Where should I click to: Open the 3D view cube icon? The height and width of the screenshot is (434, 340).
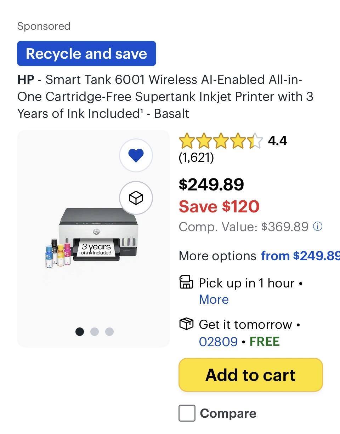point(136,198)
